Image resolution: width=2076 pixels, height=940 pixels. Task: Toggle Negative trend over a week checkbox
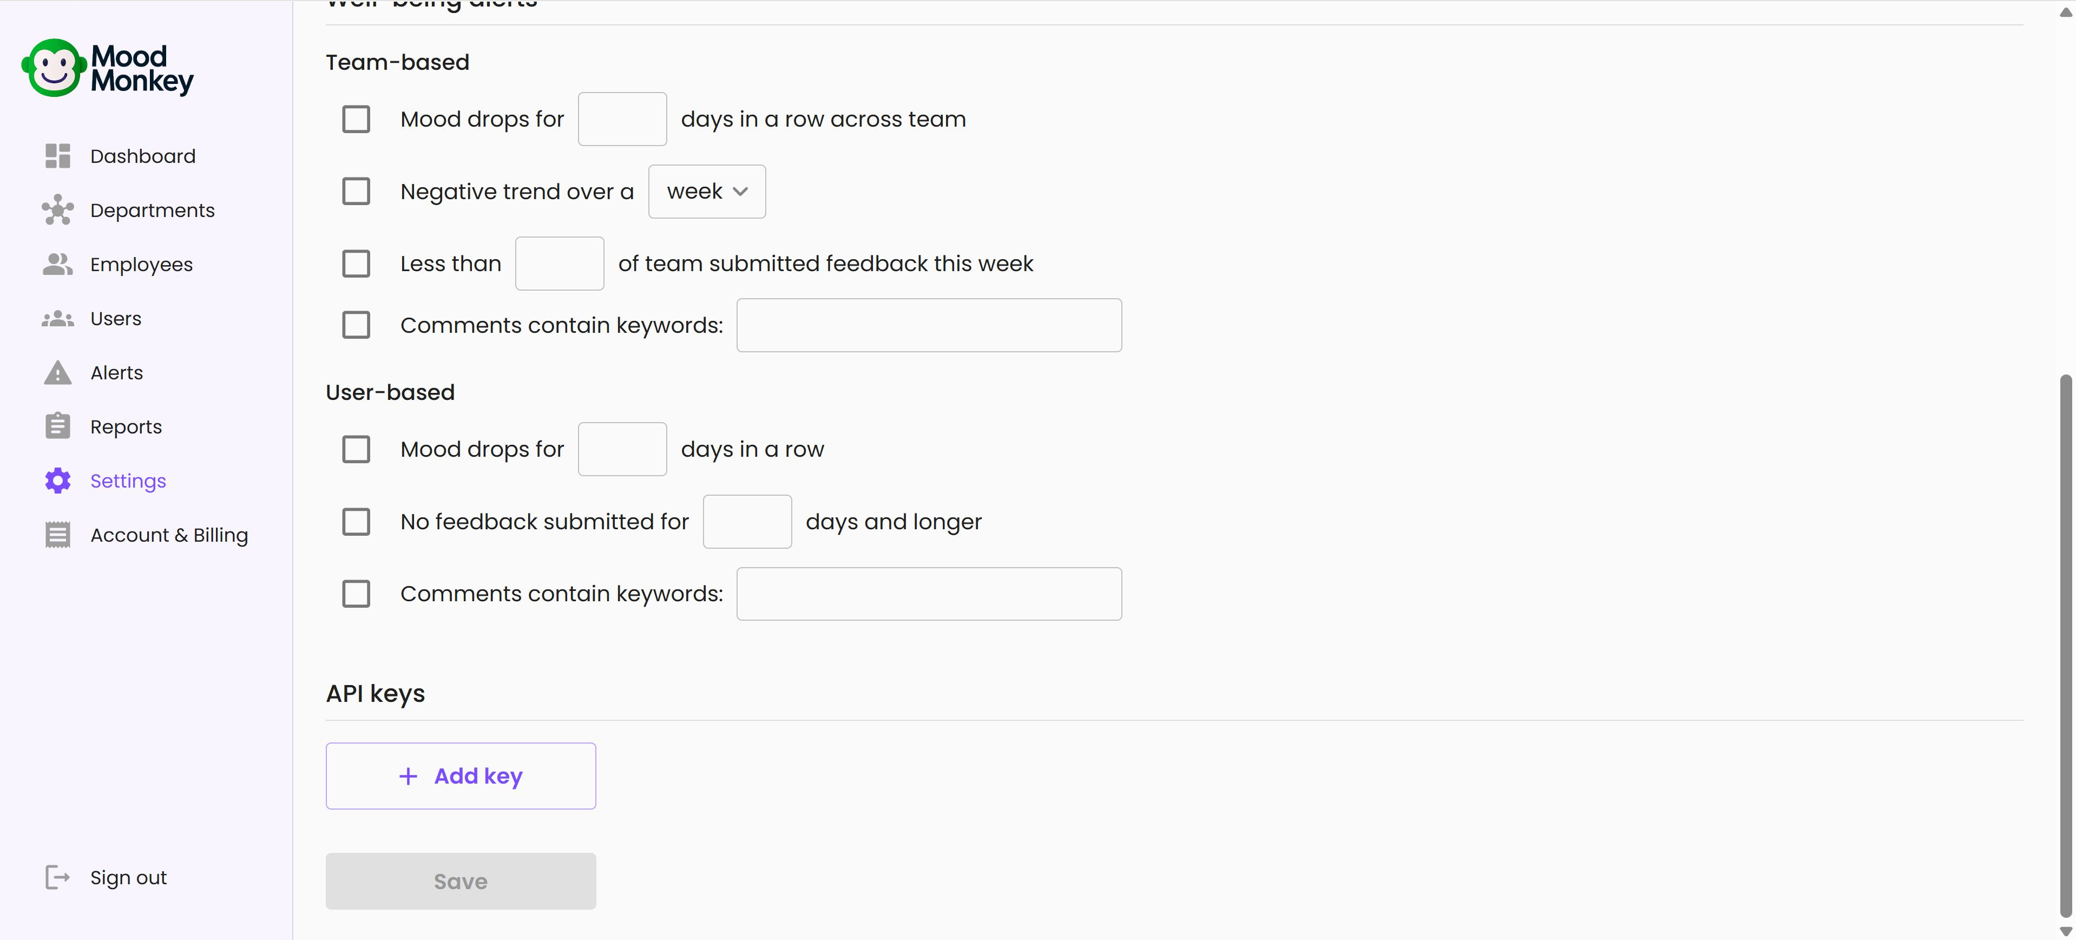[356, 191]
